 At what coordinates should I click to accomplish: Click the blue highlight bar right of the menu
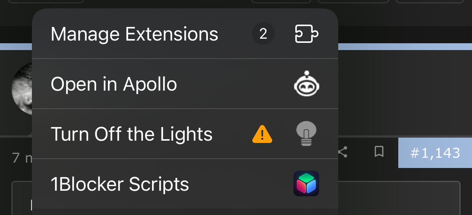[x=405, y=47]
